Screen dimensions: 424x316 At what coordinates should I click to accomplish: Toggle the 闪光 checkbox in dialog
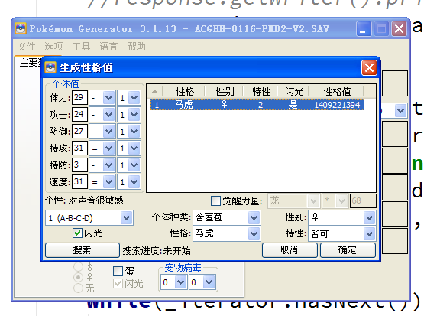point(78,233)
